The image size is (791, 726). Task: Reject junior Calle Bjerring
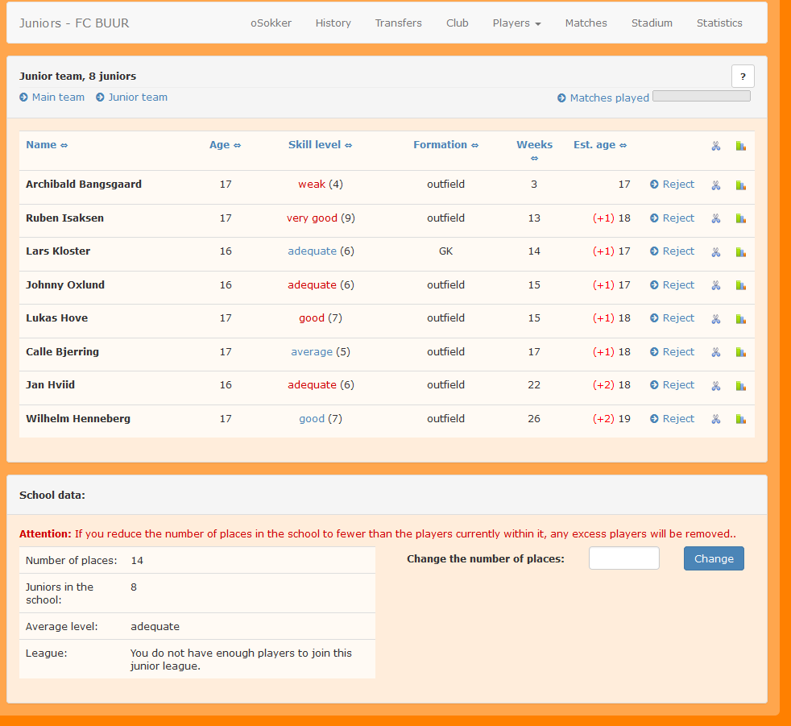672,351
